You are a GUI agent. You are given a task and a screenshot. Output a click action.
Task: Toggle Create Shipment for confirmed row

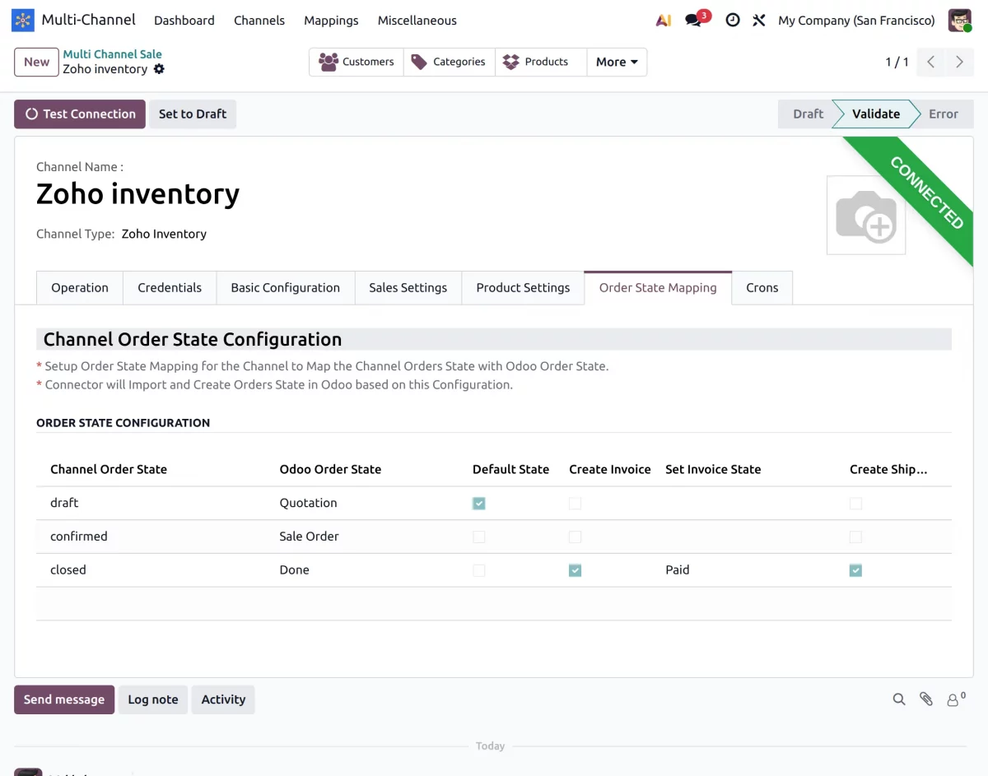[x=856, y=537]
